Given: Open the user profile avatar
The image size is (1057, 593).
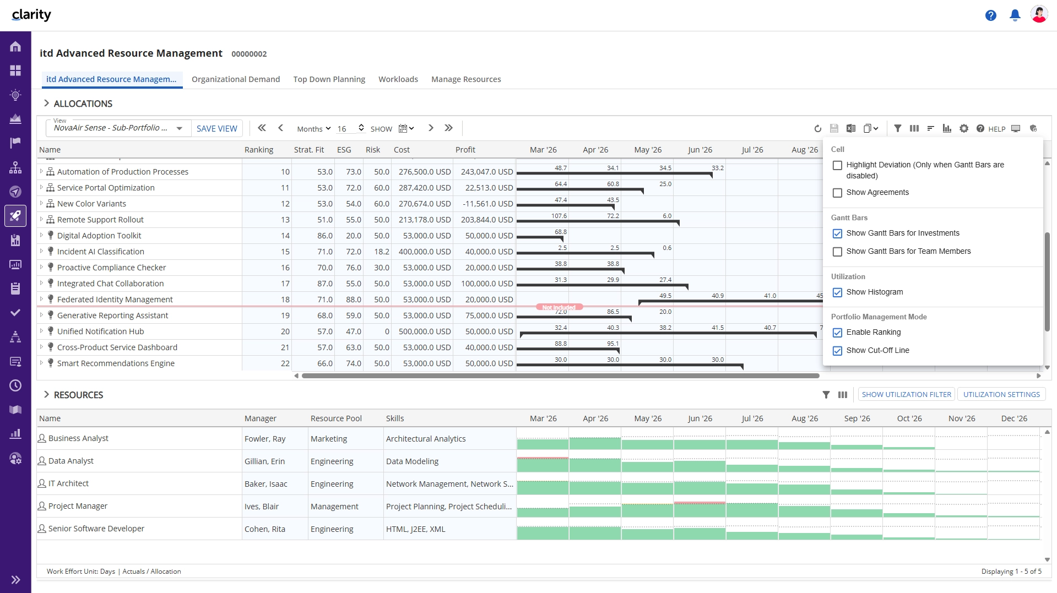Looking at the screenshot, I should (1039, 15).
